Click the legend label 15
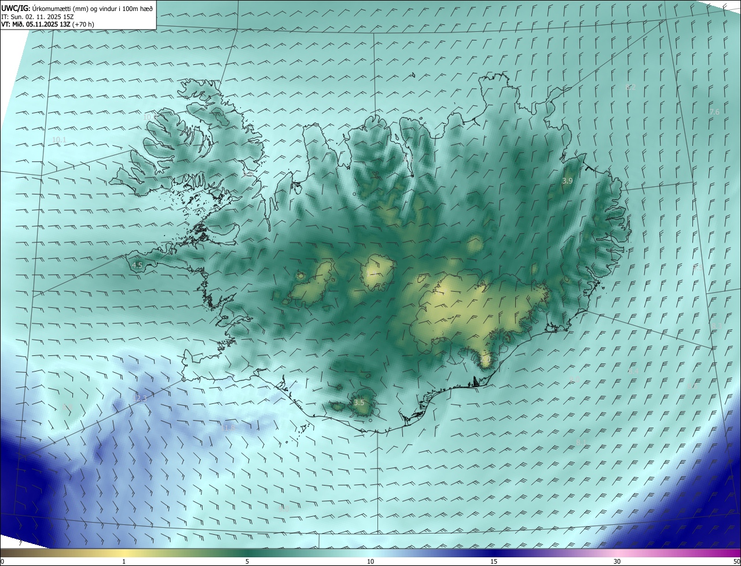741x566 pixels. click(x=494, y=561)
